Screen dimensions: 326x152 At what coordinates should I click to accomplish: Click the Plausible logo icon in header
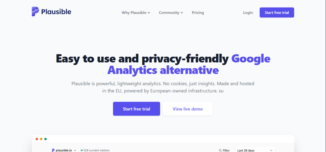tap(35, 12)
